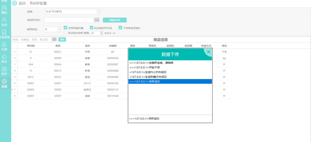The height and width of the screenshot is (142, 311).
Task: Select the log line 生成PLU文件成功
Action: 170,72
